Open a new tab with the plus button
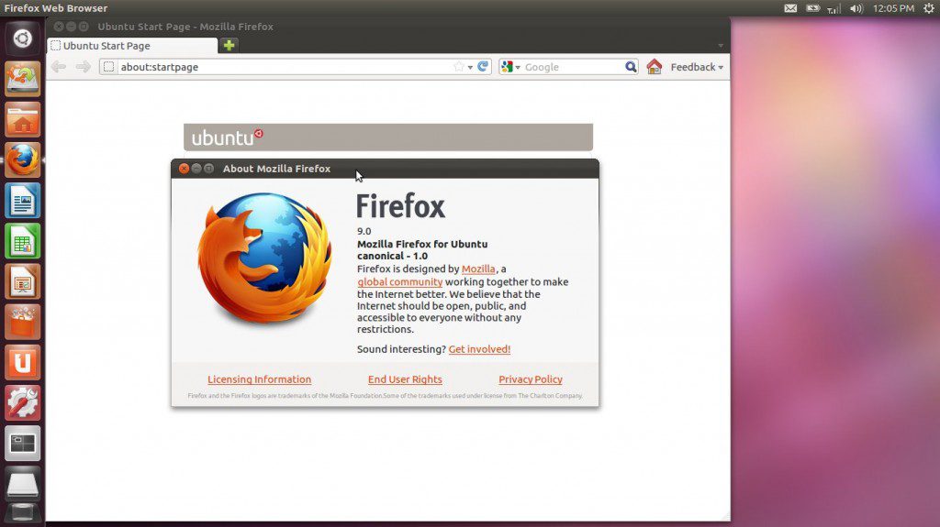 click(229, 45)
